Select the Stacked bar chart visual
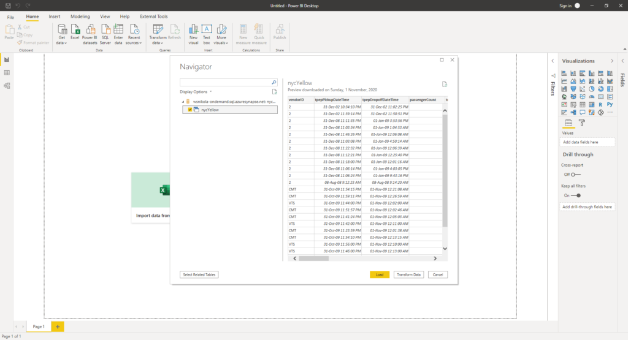 coord(564,73)
